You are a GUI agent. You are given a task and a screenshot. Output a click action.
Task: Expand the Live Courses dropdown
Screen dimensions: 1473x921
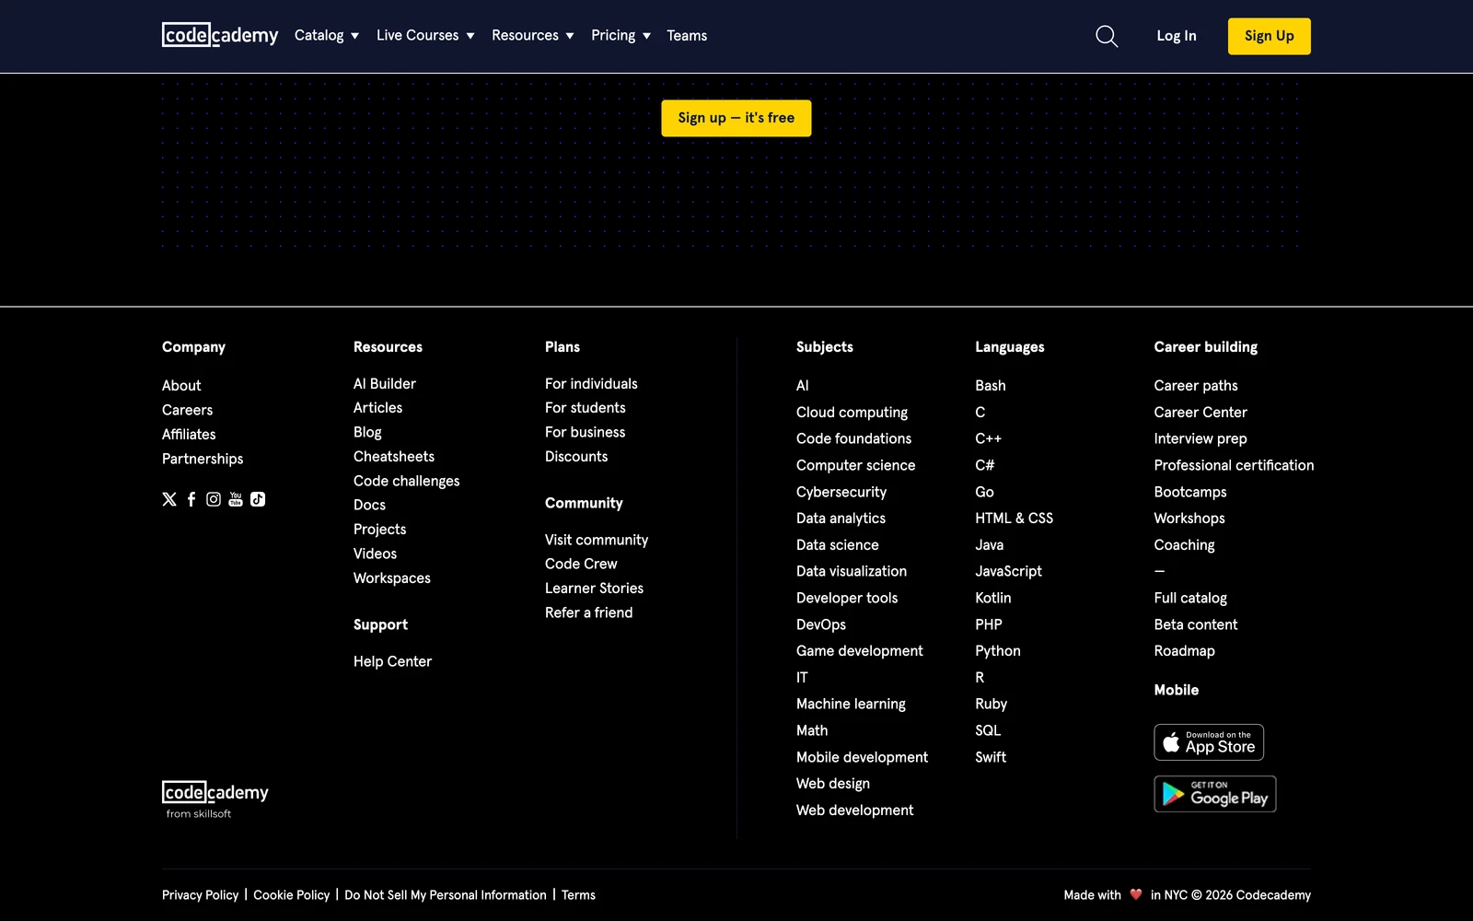coord(425,36)
